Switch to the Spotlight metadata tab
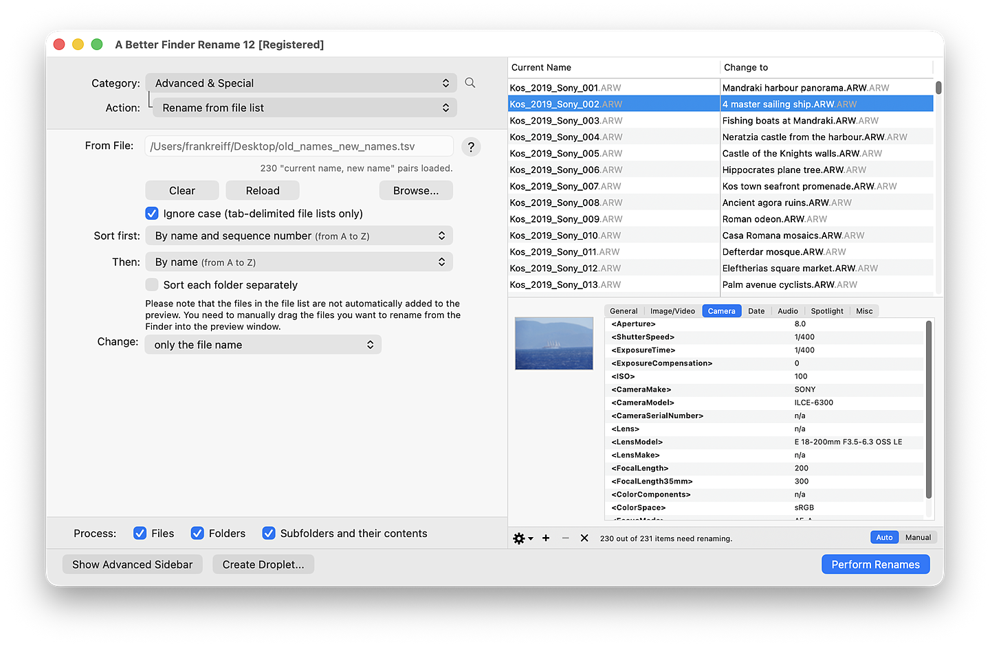 (827, 311)
